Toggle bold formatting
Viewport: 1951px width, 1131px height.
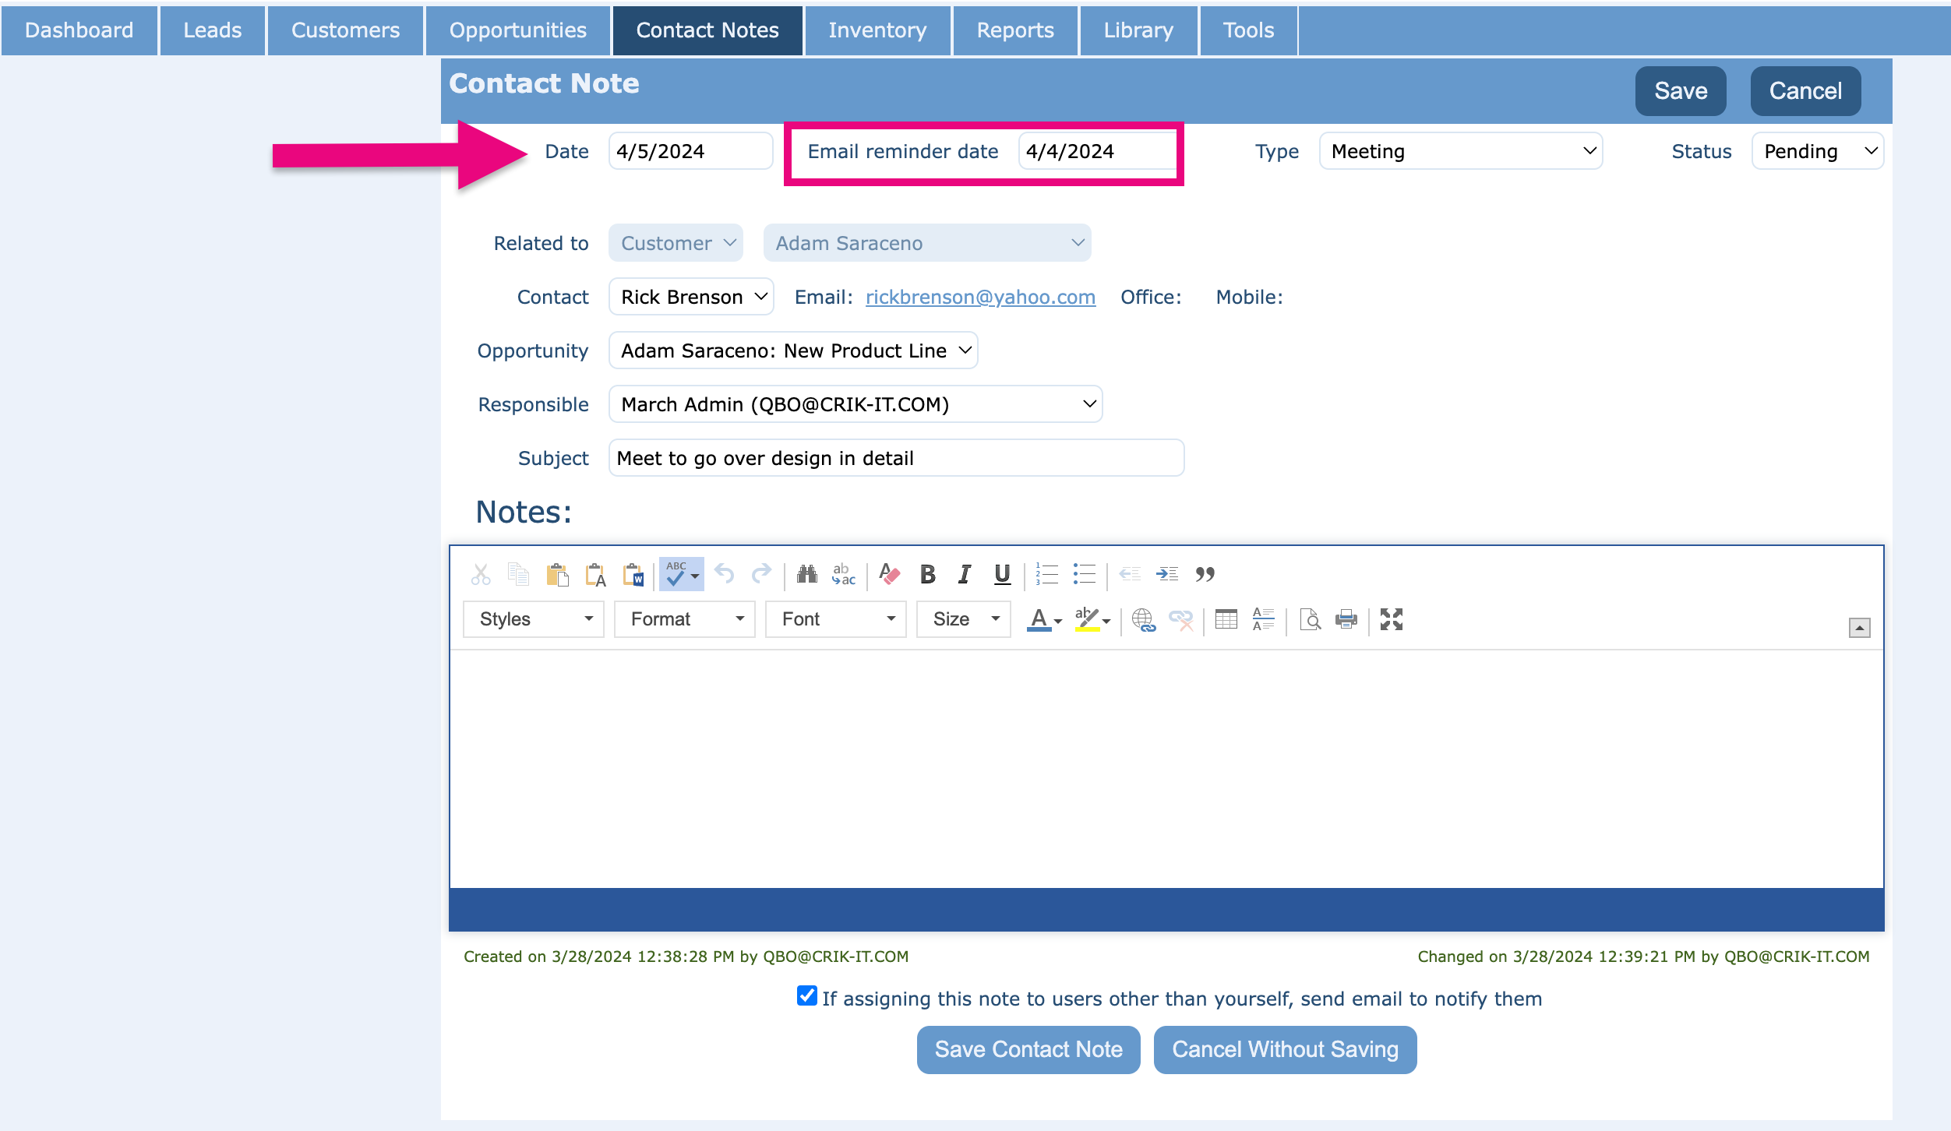point(927,575)
